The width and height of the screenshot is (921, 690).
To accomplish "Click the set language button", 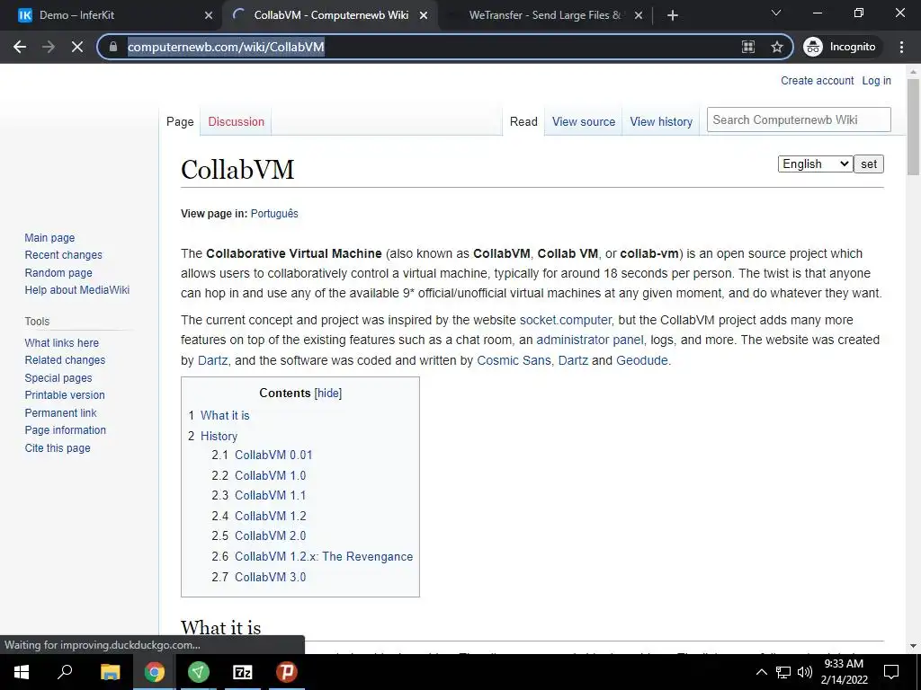I will [868, 164].
